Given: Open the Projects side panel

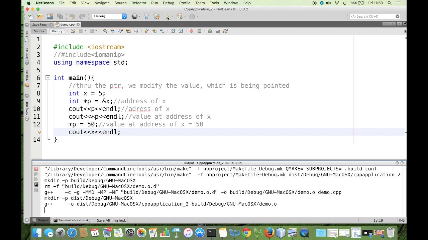Looking at the screenshot, I should 27,78.
